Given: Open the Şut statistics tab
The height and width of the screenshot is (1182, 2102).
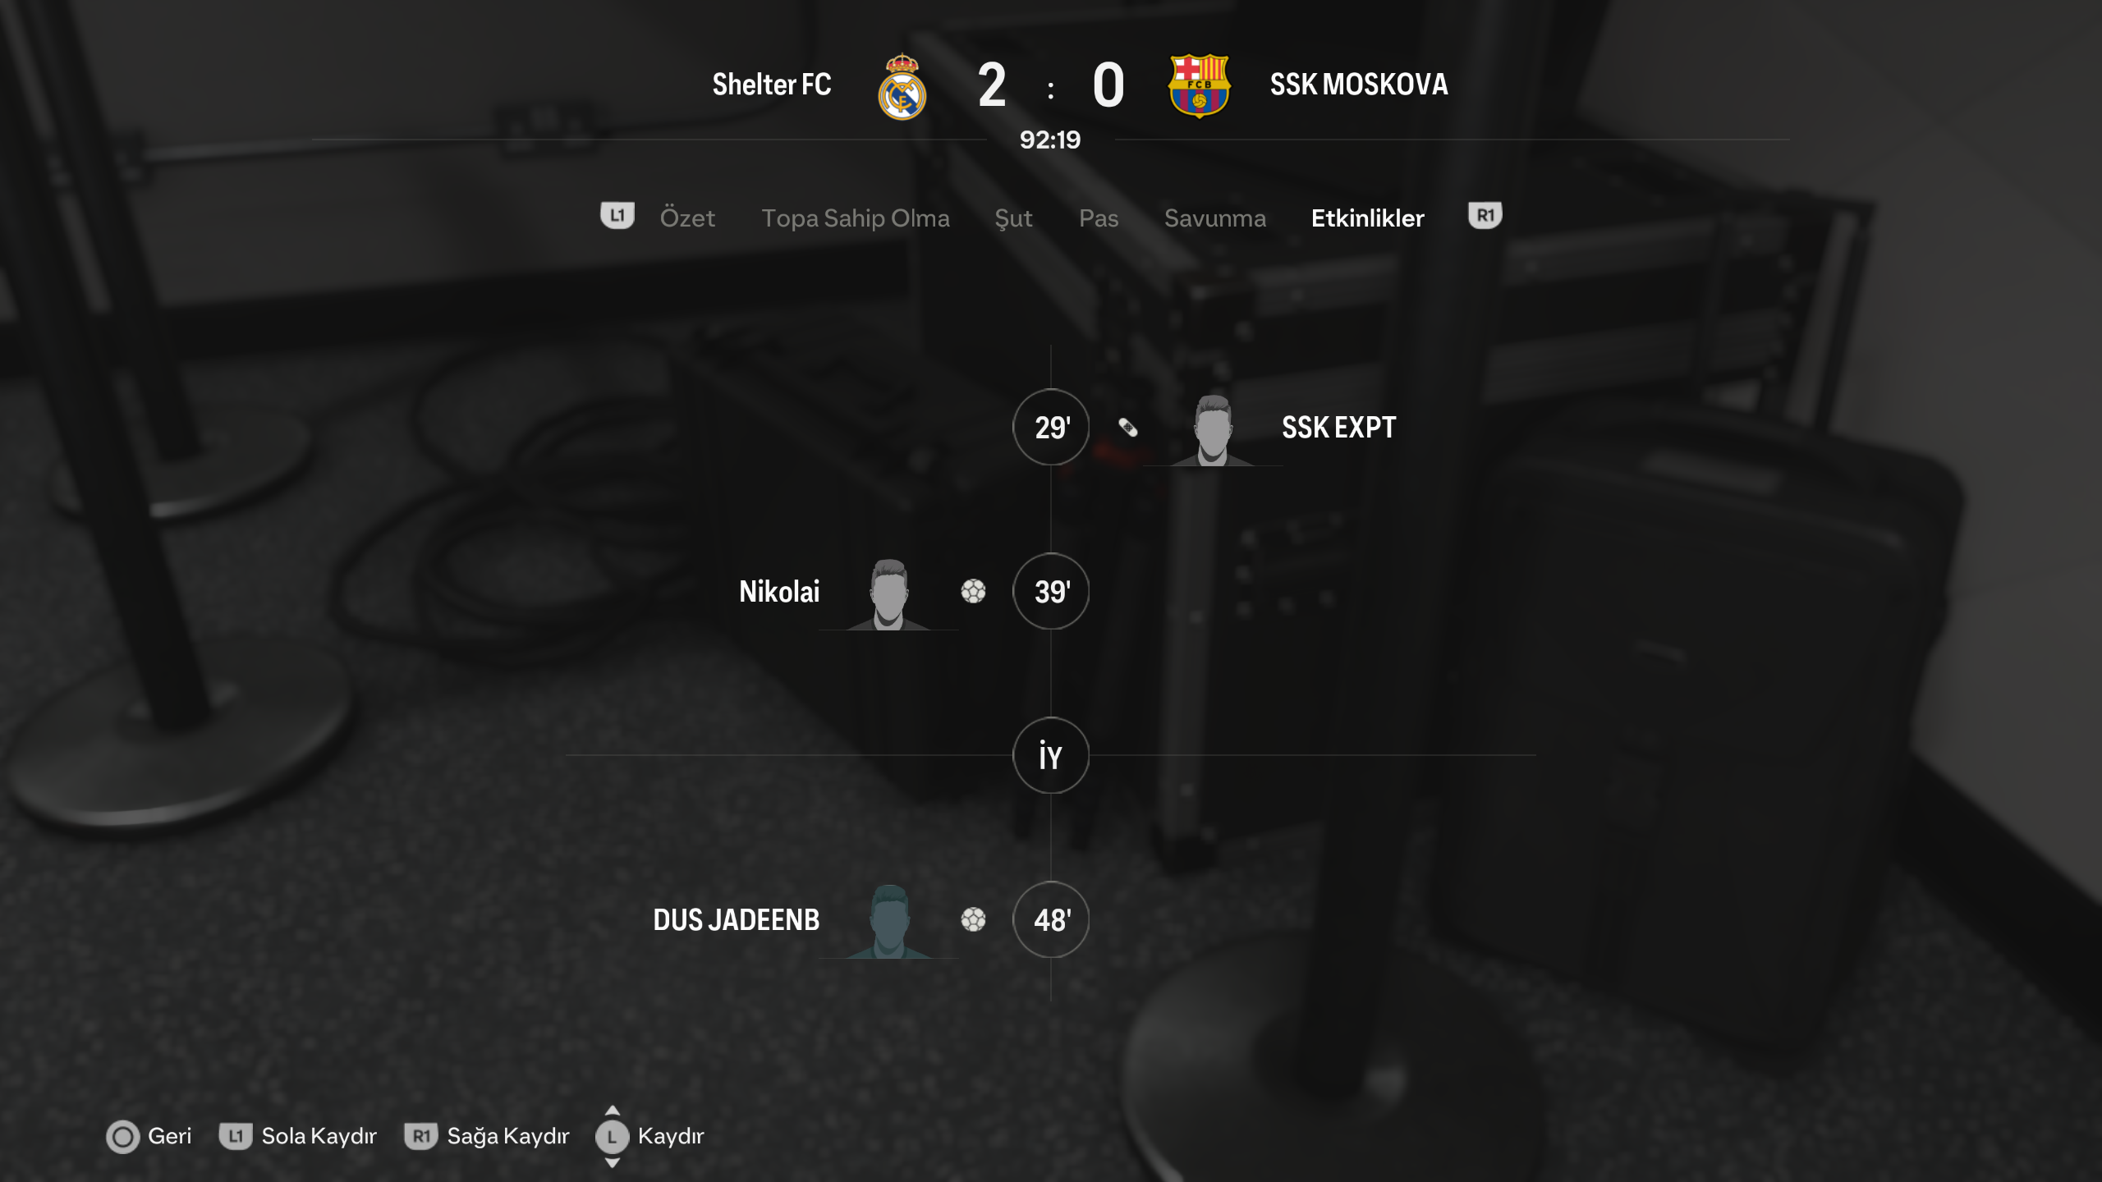Looking at the screenshot, I should [x=1013, y=218].
